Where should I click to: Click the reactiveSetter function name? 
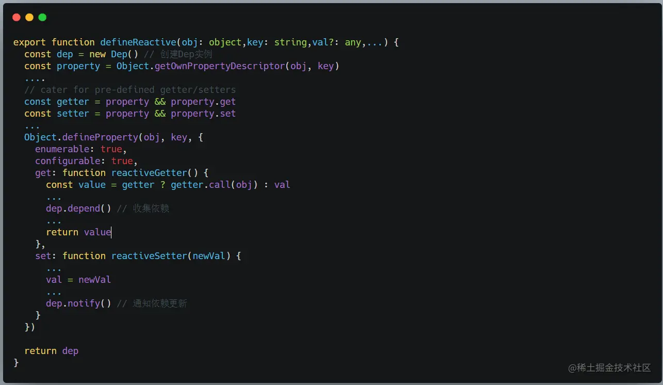tap(149, 256)
